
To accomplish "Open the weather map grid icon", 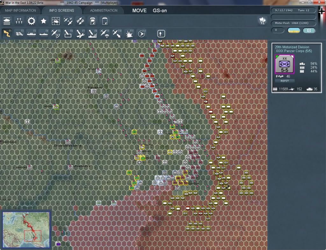I will [x=56, y=21].
